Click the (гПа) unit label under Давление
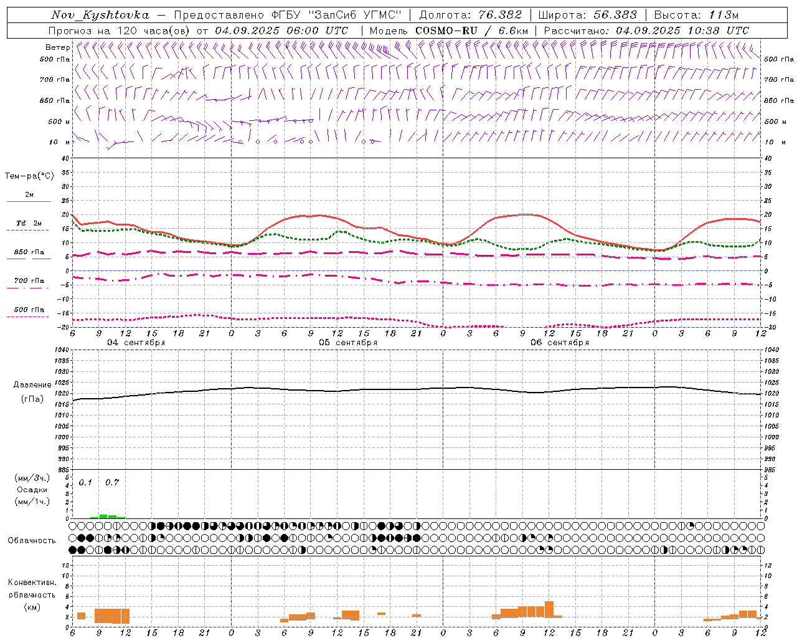 point(32,399)
